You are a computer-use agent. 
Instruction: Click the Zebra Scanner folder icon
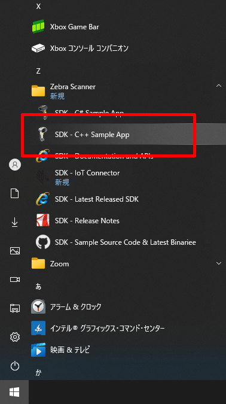point(38,91)
